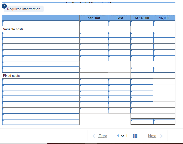
Task: Select the 'Variable costs' row label
Action: click(13, 29)
